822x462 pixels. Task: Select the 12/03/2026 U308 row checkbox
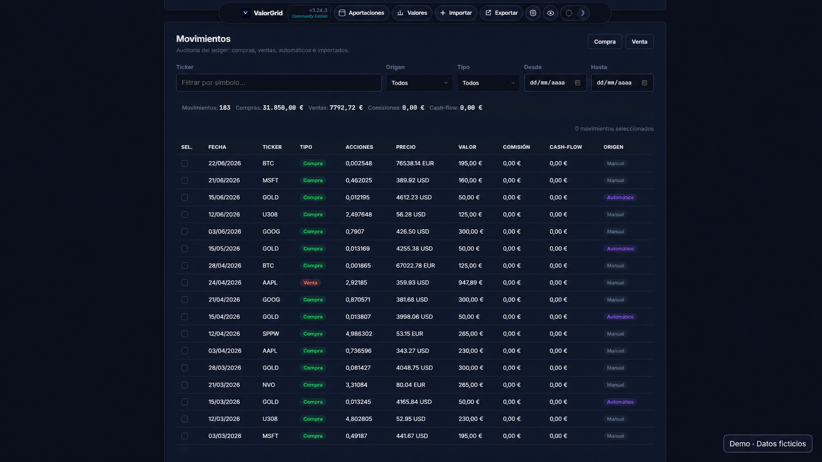click(x=184, y=419)
